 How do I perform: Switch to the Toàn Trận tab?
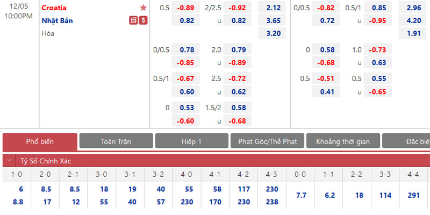116,141
